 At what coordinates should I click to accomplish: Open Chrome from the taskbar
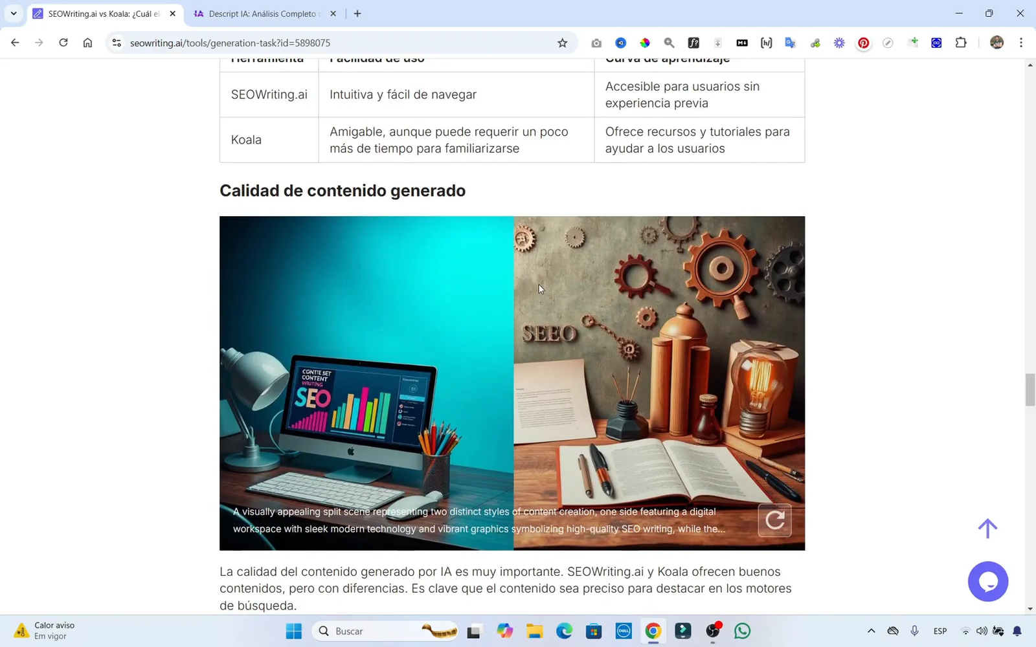(652, 631)
